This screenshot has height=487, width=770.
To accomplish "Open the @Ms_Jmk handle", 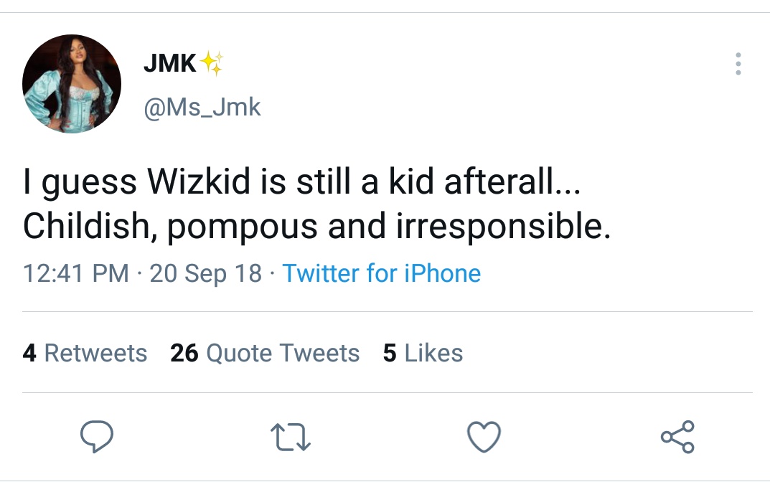I will [202, 108].
